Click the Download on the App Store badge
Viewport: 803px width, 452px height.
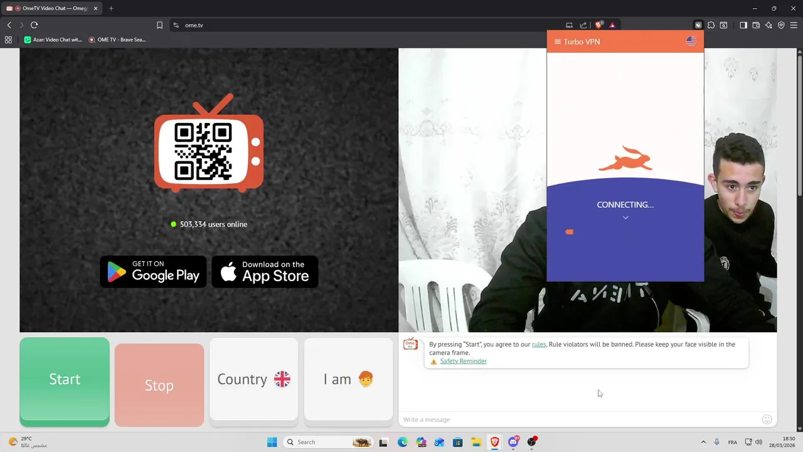click(x=265, y=272)
